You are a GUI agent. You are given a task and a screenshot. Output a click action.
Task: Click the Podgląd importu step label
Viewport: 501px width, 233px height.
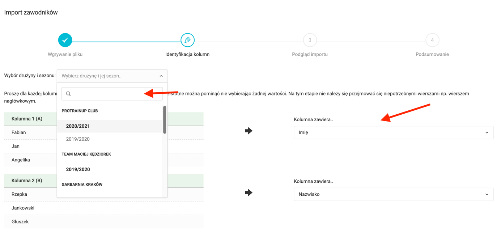(x=310, y=54)
